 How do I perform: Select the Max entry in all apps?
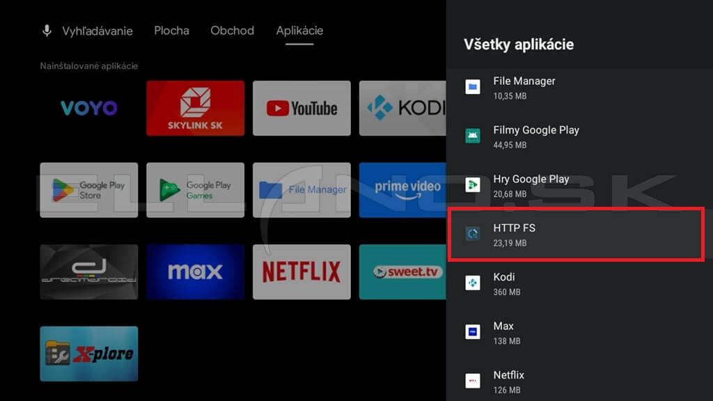coord(579,333)
